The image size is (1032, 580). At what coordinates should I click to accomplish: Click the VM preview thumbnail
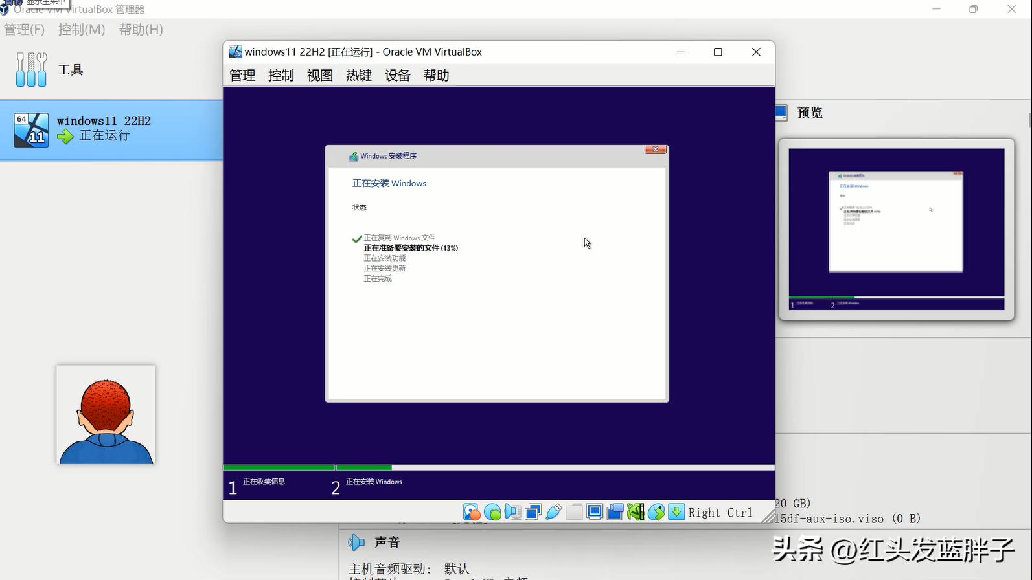pyautogui.click(x=896, y=229)
